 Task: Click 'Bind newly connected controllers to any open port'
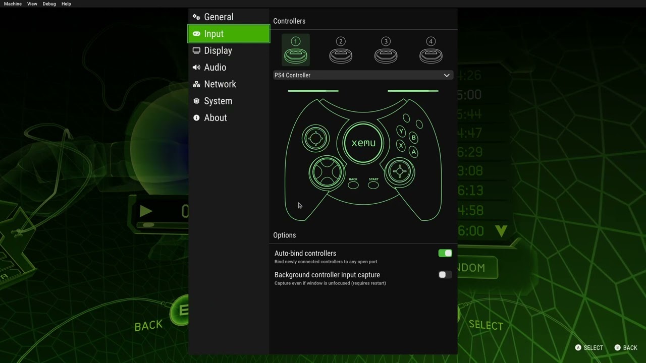click(326, 262)
